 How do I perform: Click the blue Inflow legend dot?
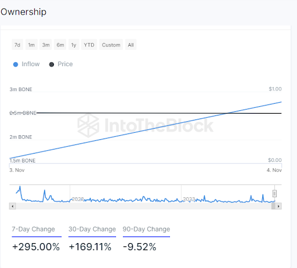(16, 64)
